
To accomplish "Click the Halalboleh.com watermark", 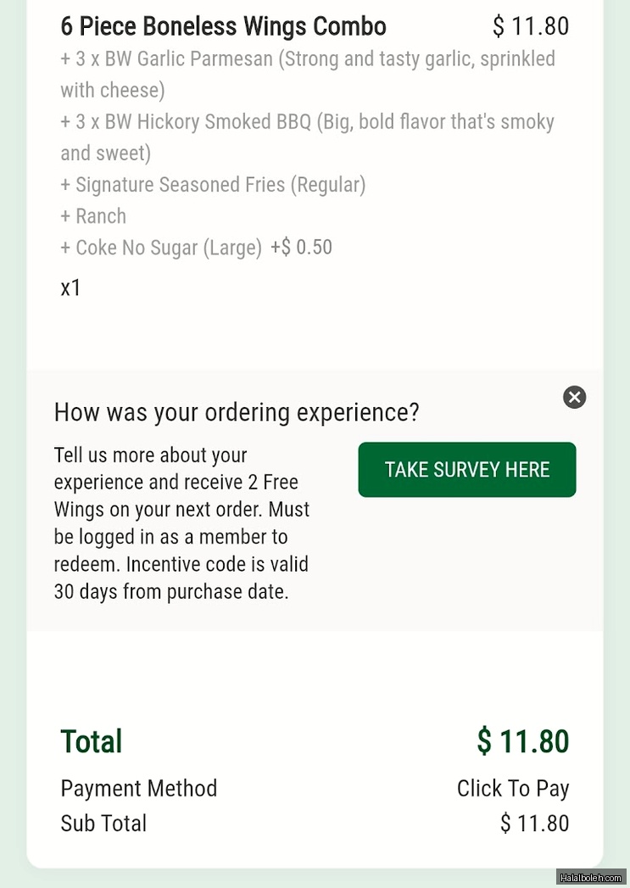I will (591, 877).
